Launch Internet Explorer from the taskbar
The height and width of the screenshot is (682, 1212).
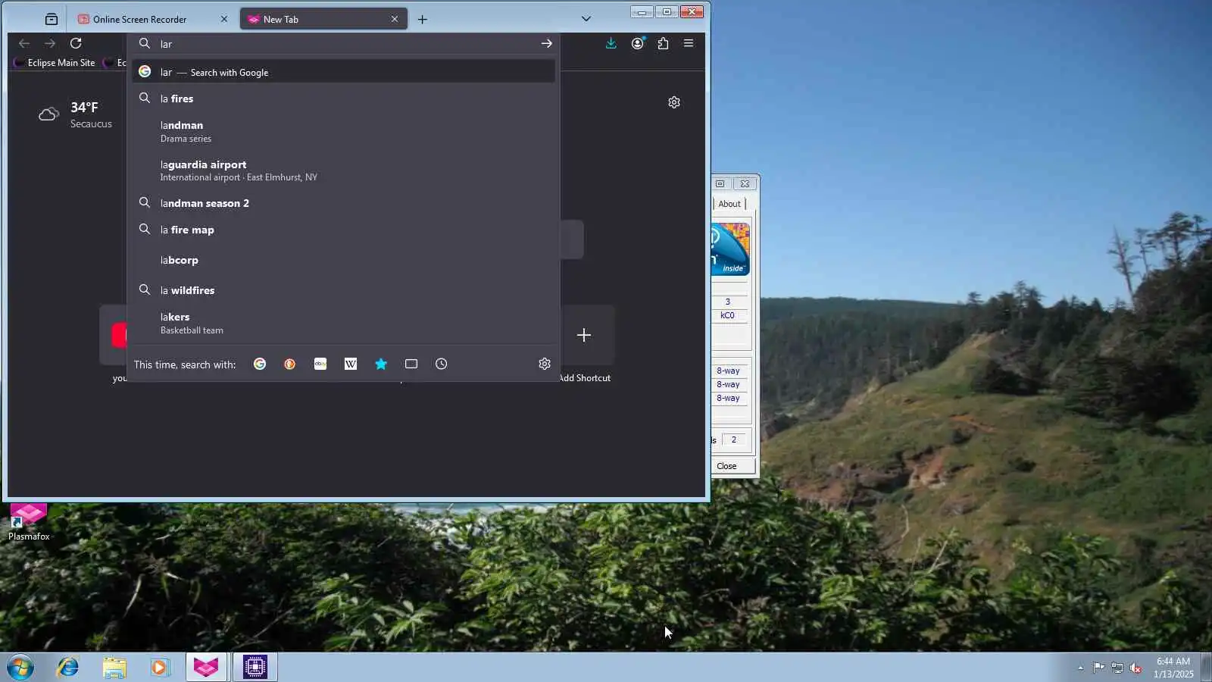[68, 668]
